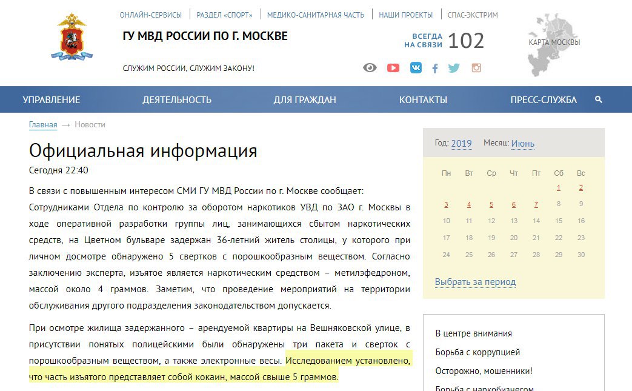This screenshot has height=391, width=632.
Task: Click the Вс weekday header
Action: pos(581,173)
